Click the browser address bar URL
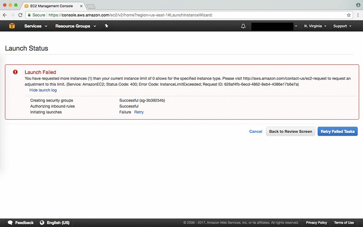Screen dimensions: 363x227 coord(130,15)
